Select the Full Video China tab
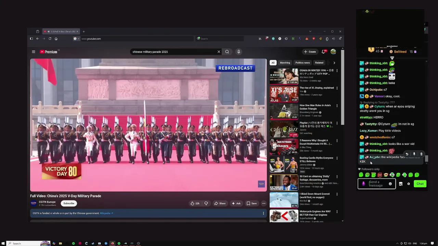Image resolution: width=438 pixels, height=246 pixels. point(61,31)
